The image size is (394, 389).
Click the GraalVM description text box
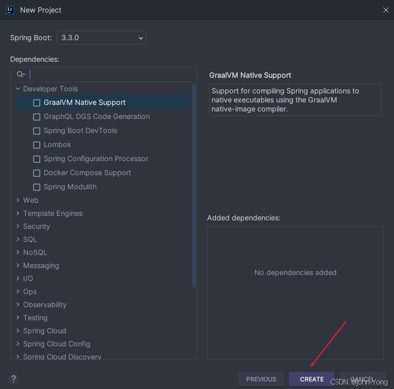coord(295,100)
